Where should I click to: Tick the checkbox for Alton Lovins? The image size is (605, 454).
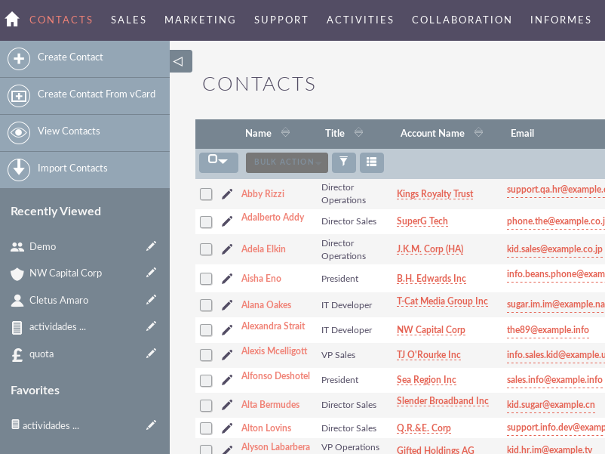click(206, 428)
